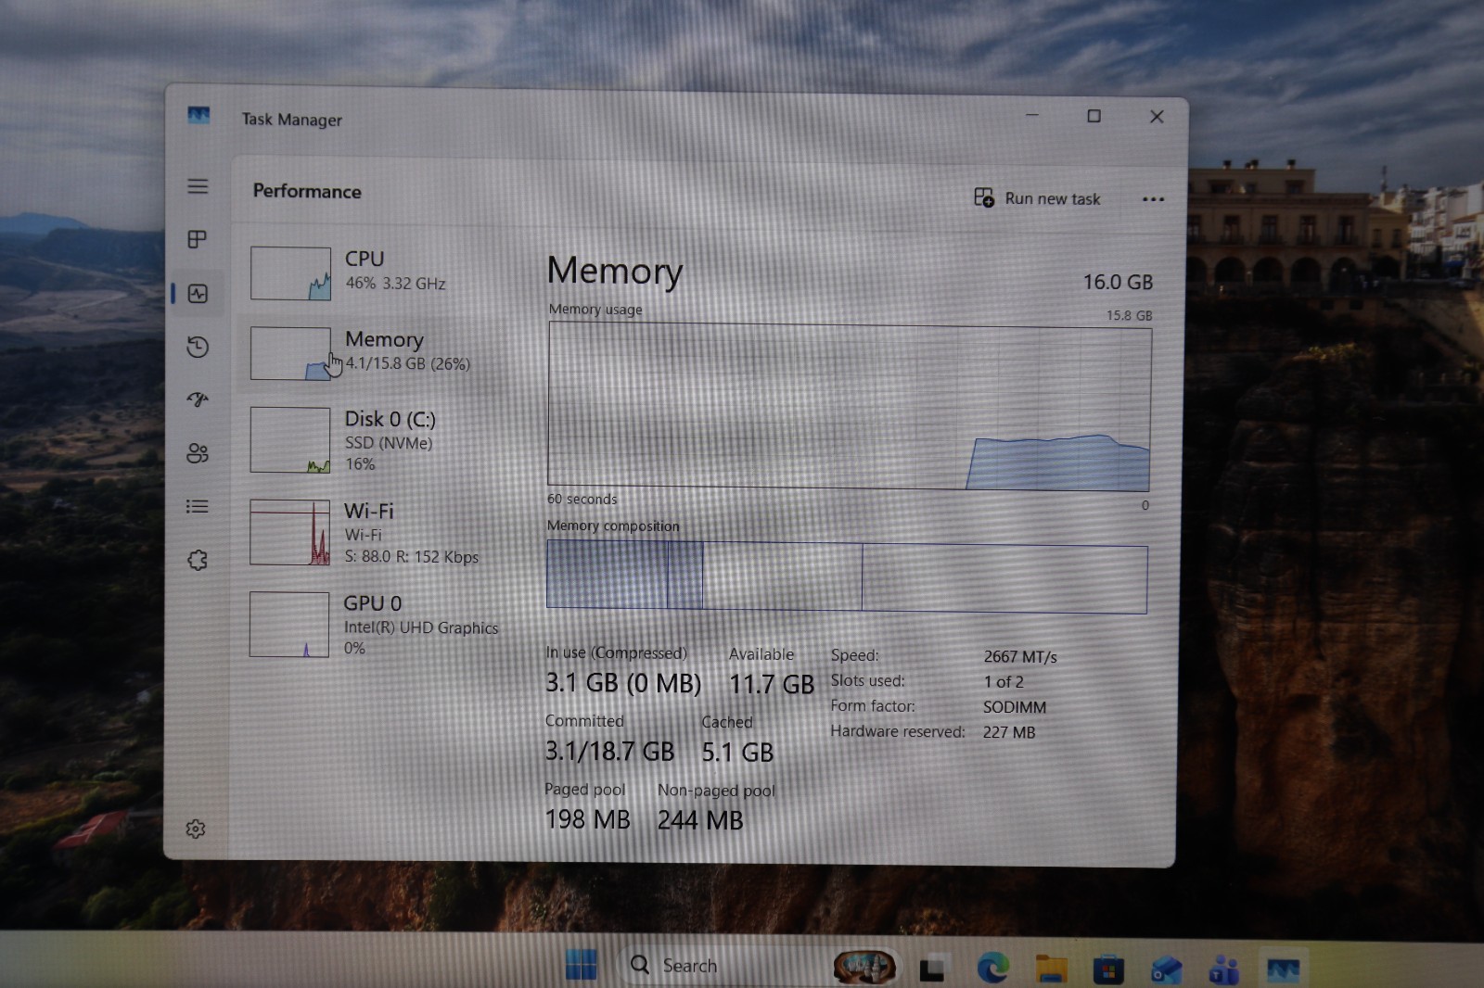
Task: Maximize the Task Manager window
Action: [x=1094, y=116]
